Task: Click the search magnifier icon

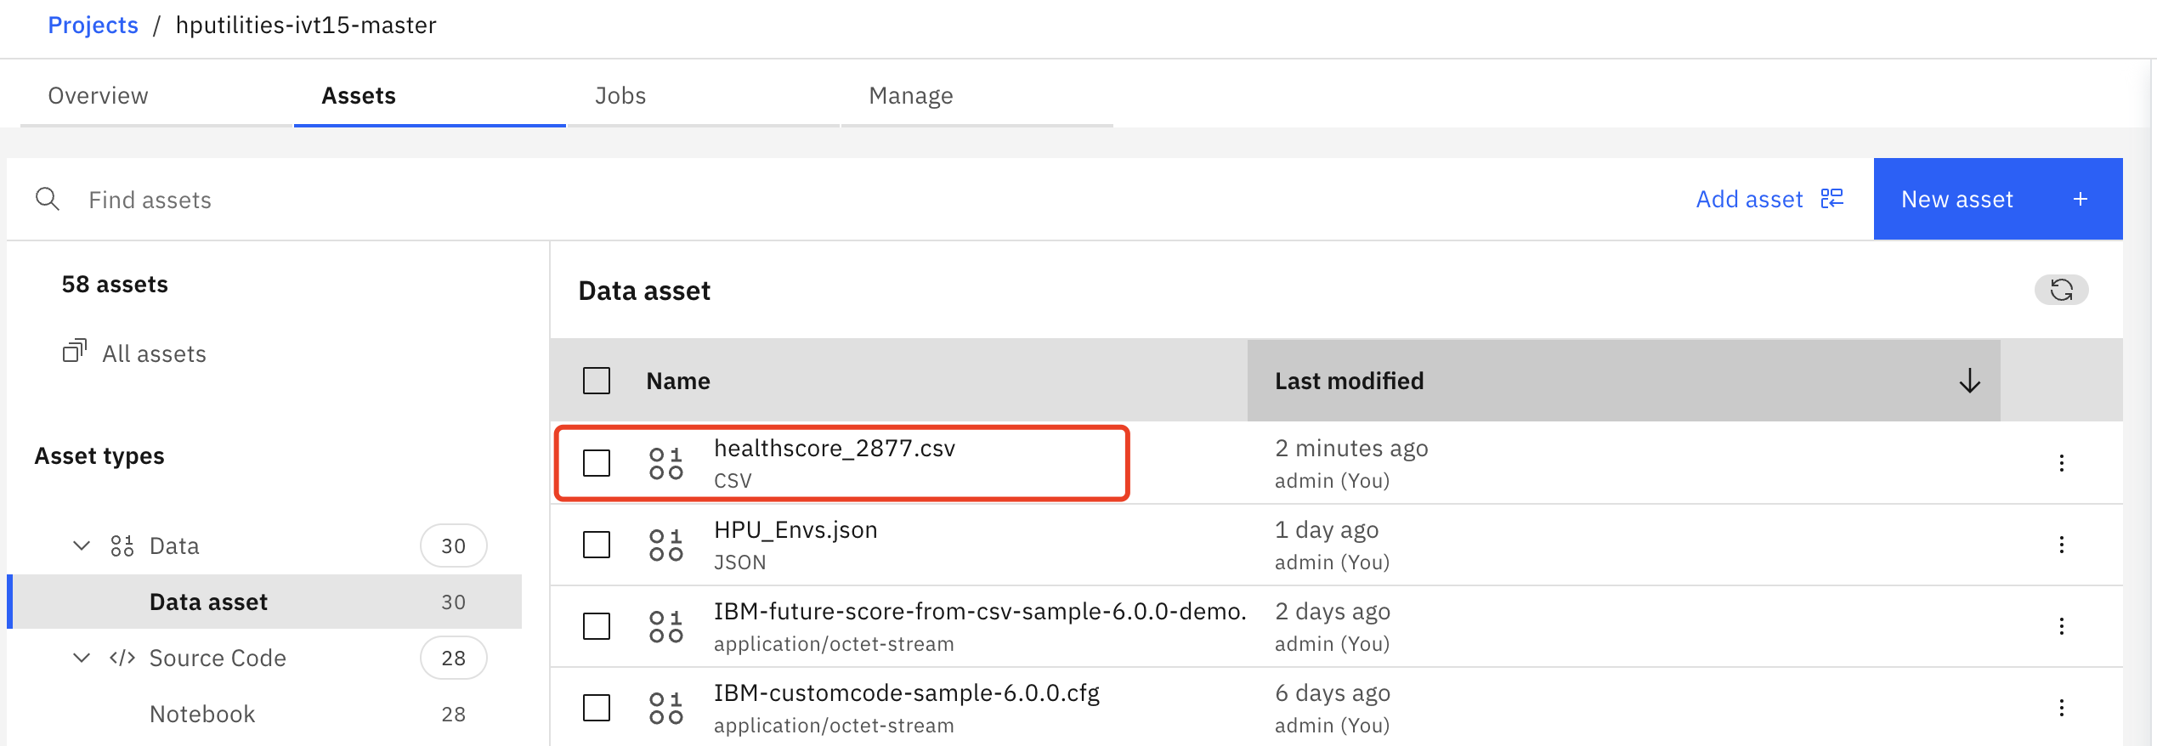Action: [48, 199]
